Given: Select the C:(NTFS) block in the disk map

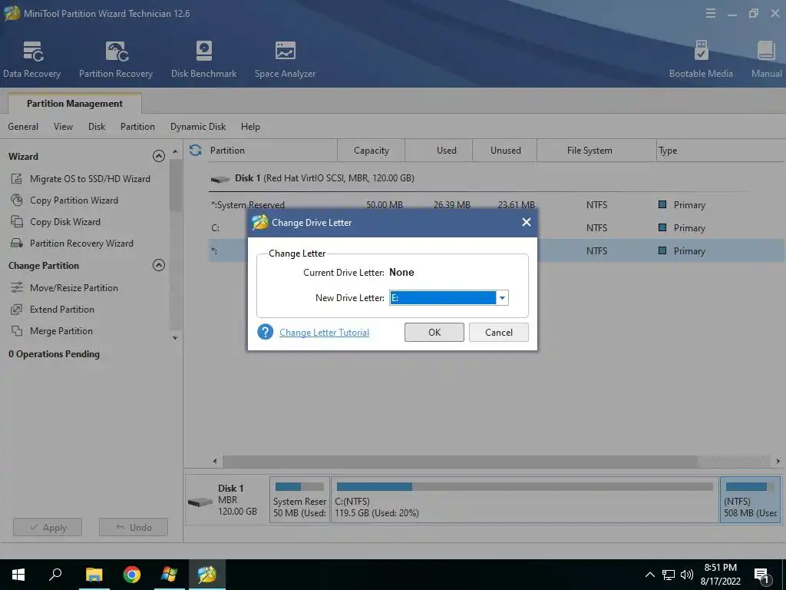Looking at the screenshot, I should coord(525,499).
